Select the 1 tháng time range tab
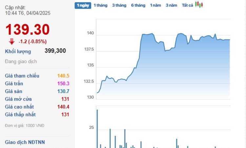 point(101,5)
